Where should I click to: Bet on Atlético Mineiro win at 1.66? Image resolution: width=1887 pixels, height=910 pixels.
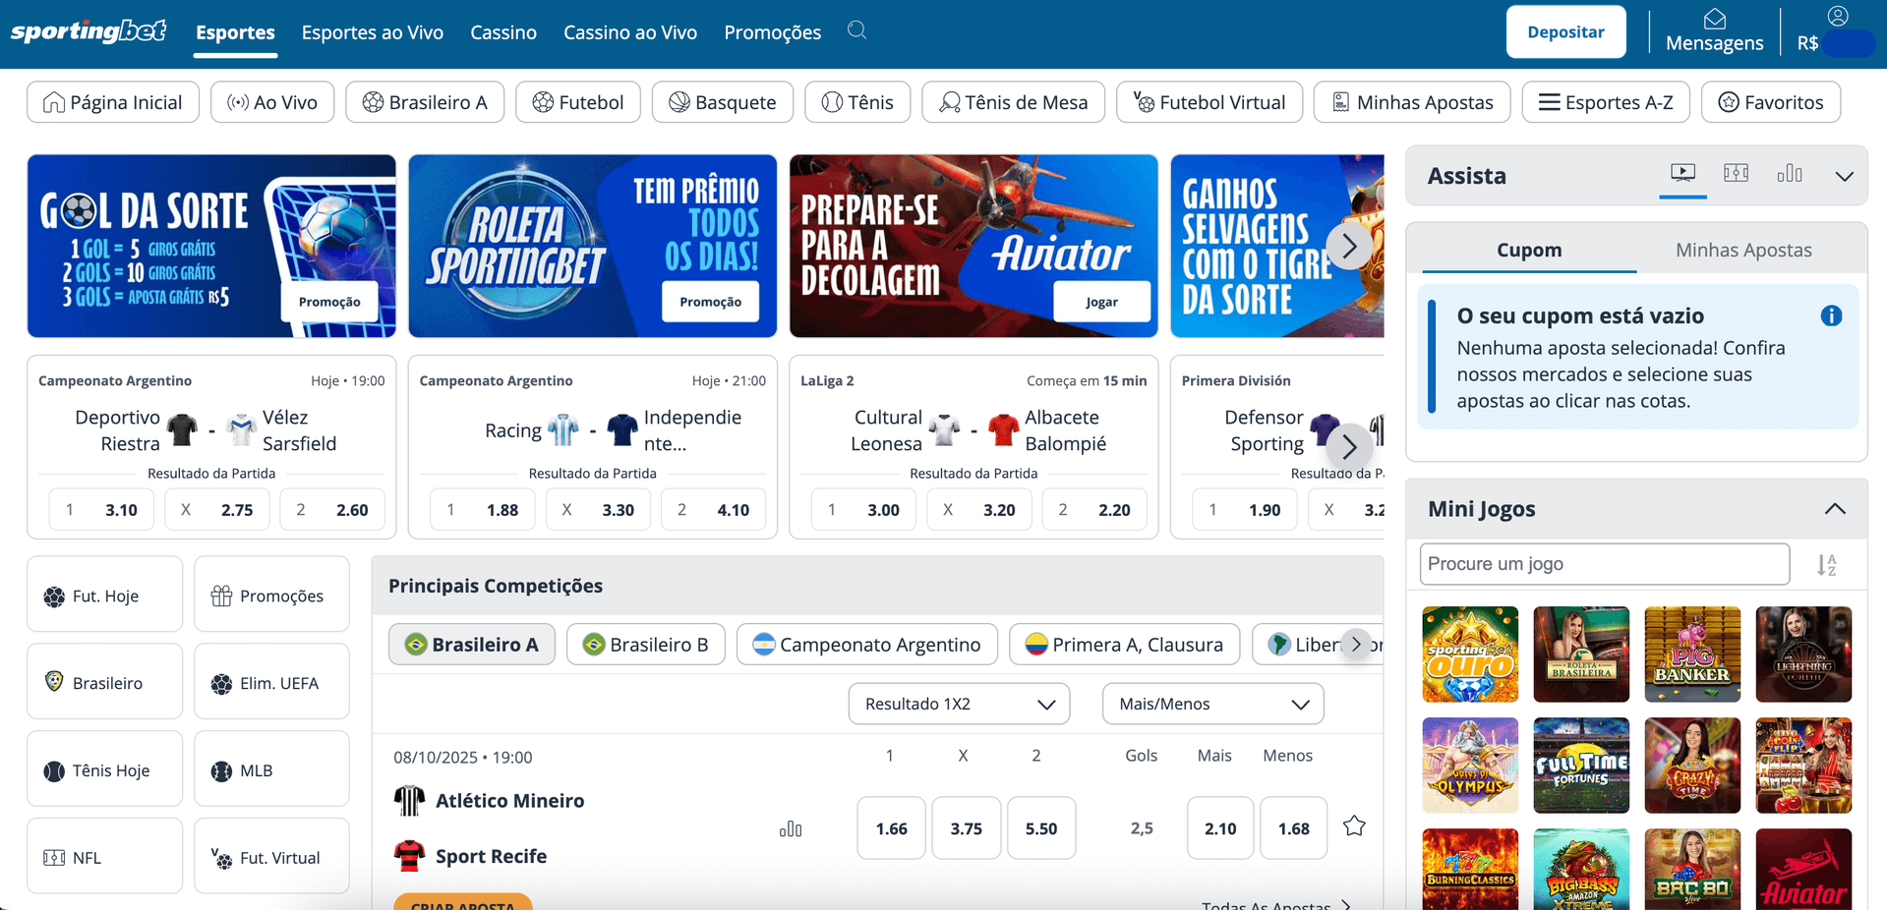tap(891, 828)
